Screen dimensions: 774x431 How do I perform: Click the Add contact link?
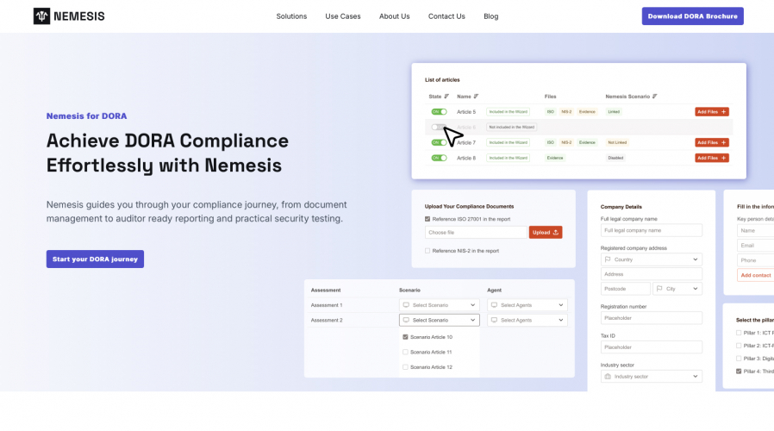(x=755, y=275)
